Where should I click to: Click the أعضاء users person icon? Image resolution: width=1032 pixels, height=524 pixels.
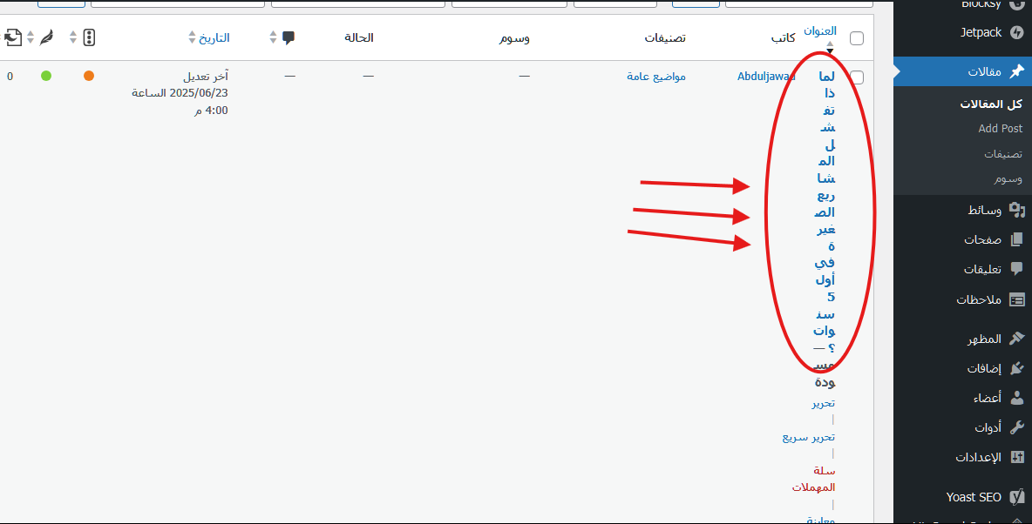coord(1016,398)
